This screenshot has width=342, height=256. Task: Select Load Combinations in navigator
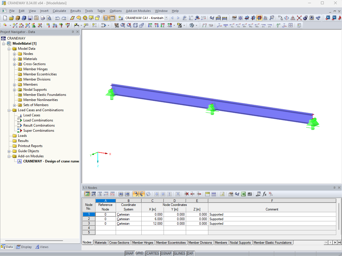[x=38, y=120]
